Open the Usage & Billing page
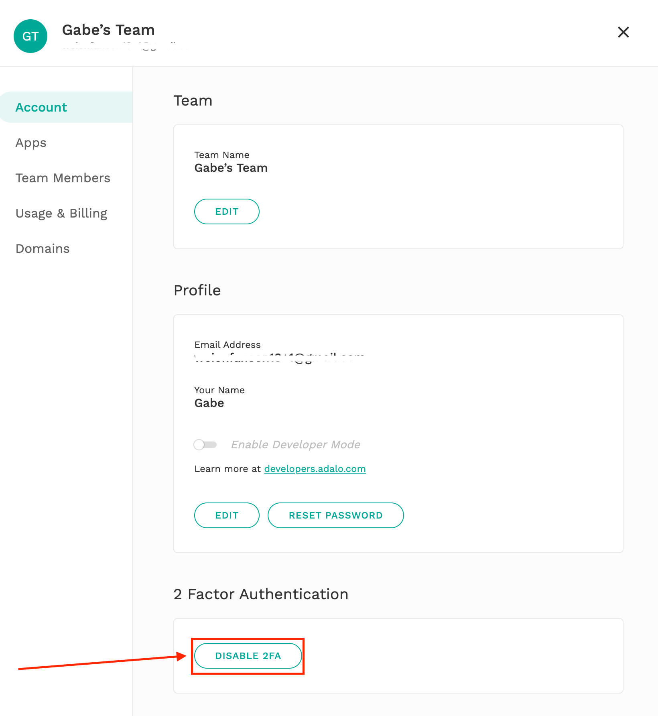The height and width of the screenshot is (716, 658). 61,214
